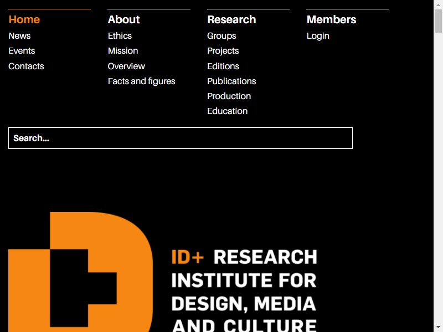443x332 pixels.
Task: Open the members Login link
Action: tap(318, 36)
